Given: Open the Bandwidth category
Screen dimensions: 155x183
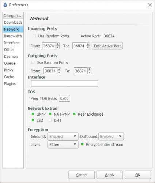Looking at the screenshot, I should (x=13, y=36).
